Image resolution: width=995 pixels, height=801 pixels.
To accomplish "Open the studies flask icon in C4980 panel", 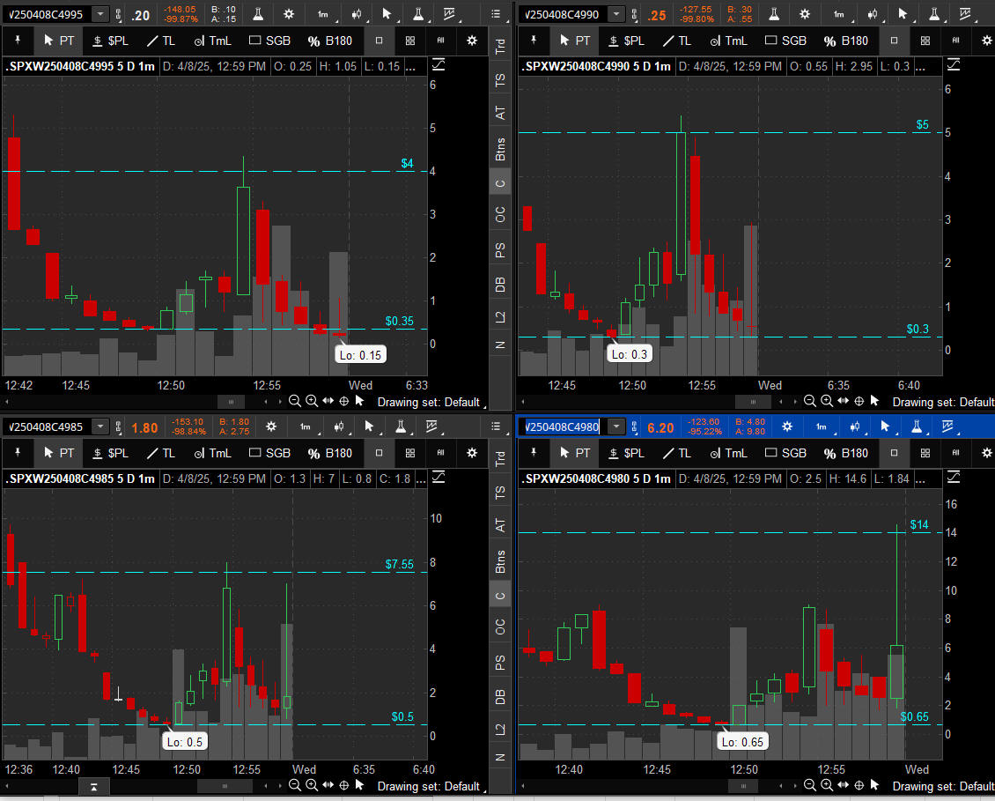I will coord(917,426).
